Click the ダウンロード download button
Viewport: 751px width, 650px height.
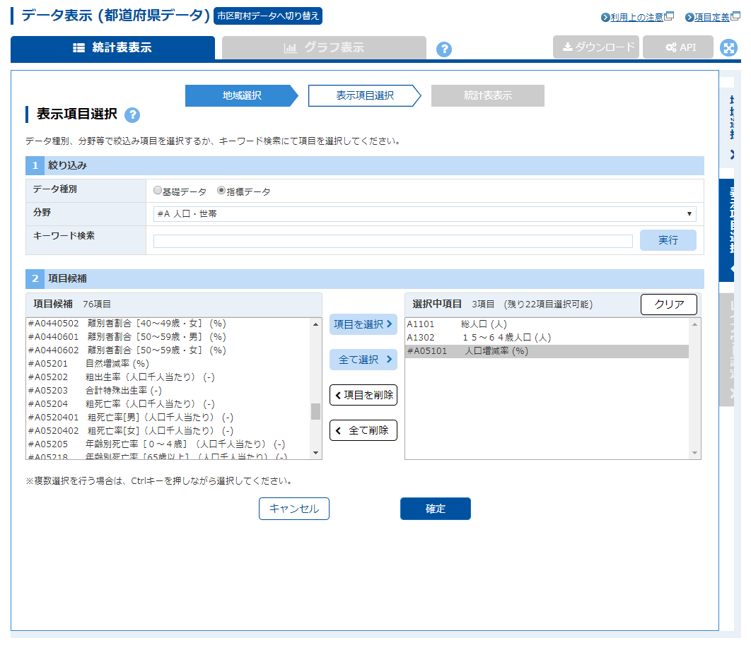point(596,47)
